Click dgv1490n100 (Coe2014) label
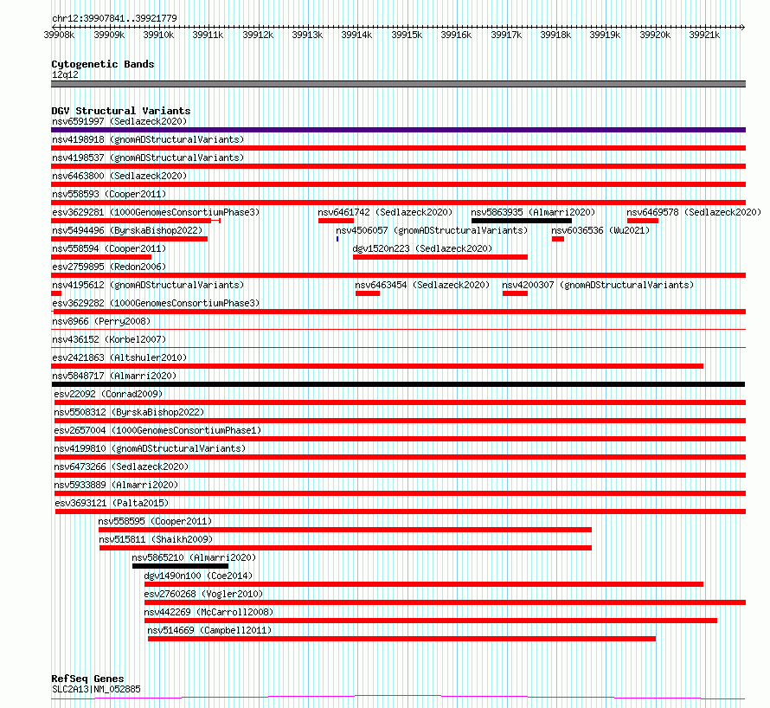770x708 pixels. pyautogui.click(x=198, y=576)
